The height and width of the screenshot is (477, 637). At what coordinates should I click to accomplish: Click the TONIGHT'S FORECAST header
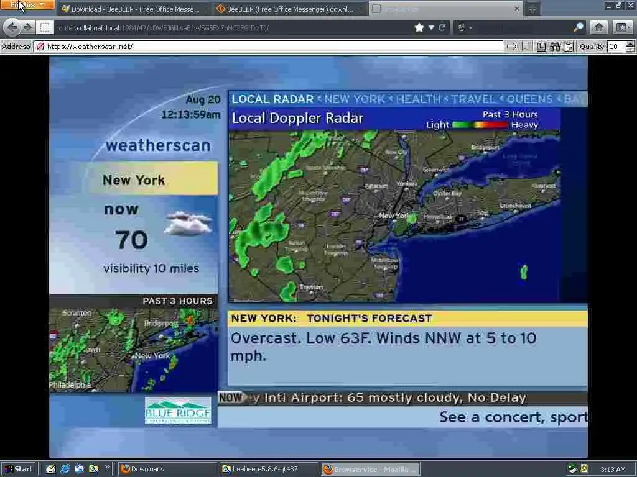tap(369, 319)
